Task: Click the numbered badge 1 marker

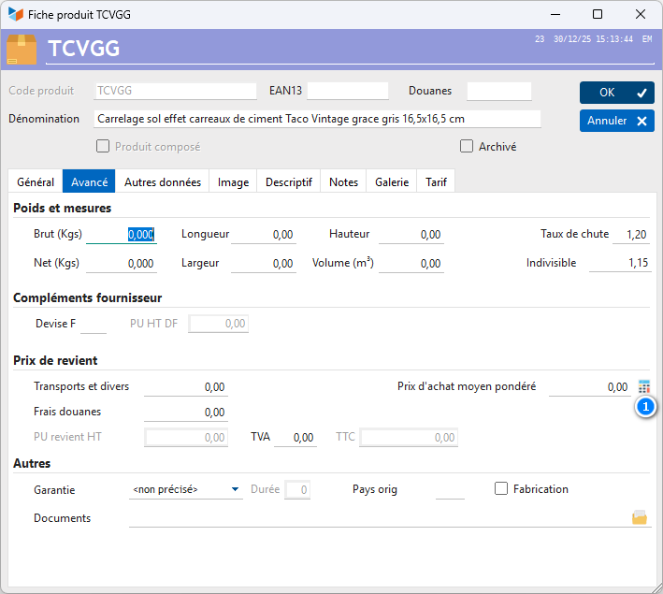Action: click(x=645, y=407)
